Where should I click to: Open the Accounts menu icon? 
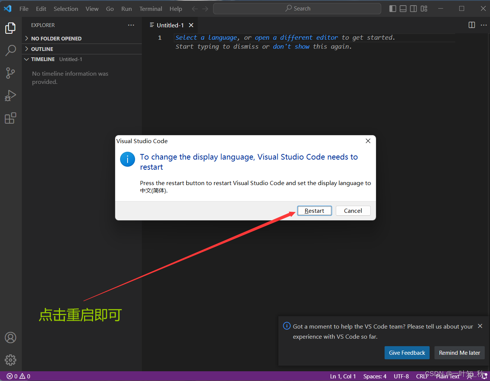[11, 338]
